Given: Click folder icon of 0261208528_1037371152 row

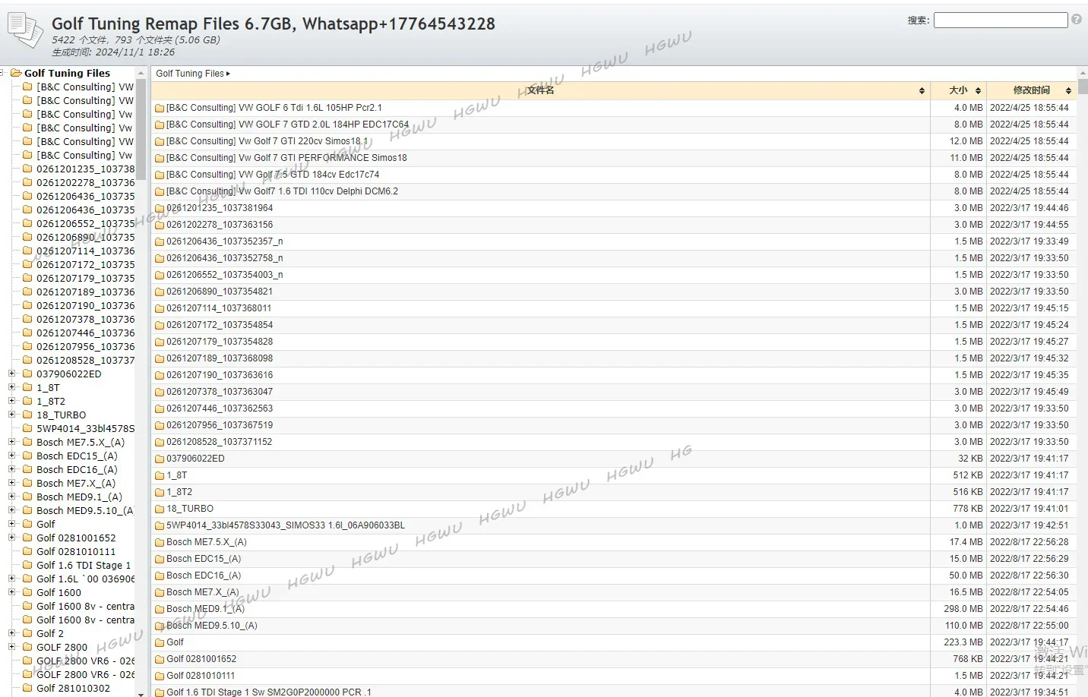Looking at the screenshot, I should click(x=160, y=442).
